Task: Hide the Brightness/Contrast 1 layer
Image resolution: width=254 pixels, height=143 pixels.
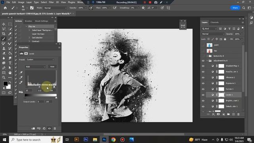Action: click(x=203, y=100)
